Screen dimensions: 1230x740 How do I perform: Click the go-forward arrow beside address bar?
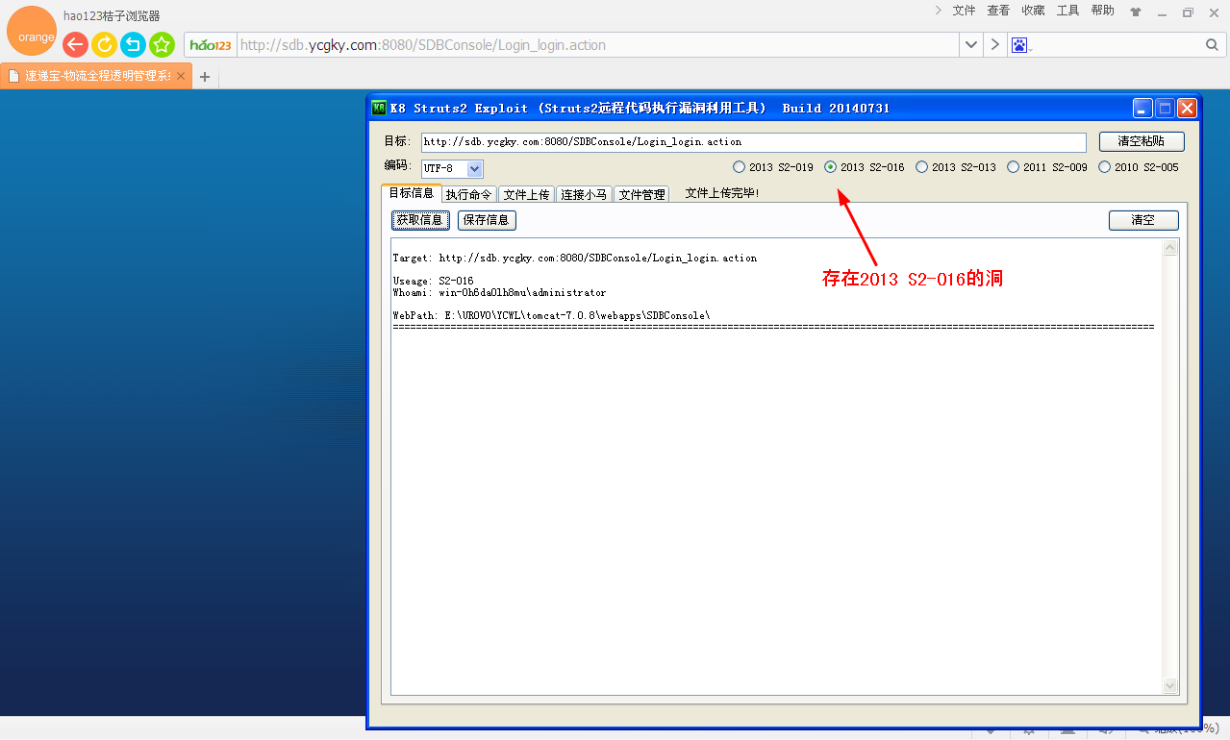(994, 45)
